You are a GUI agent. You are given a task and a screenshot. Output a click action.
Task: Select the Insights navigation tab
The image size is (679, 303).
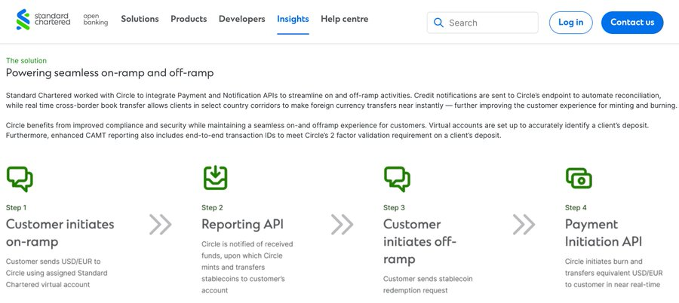click(x=293, y=20)
